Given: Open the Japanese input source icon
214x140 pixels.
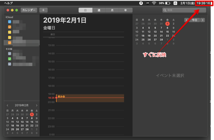Looking at the screenshot, I should coord(175,3).
